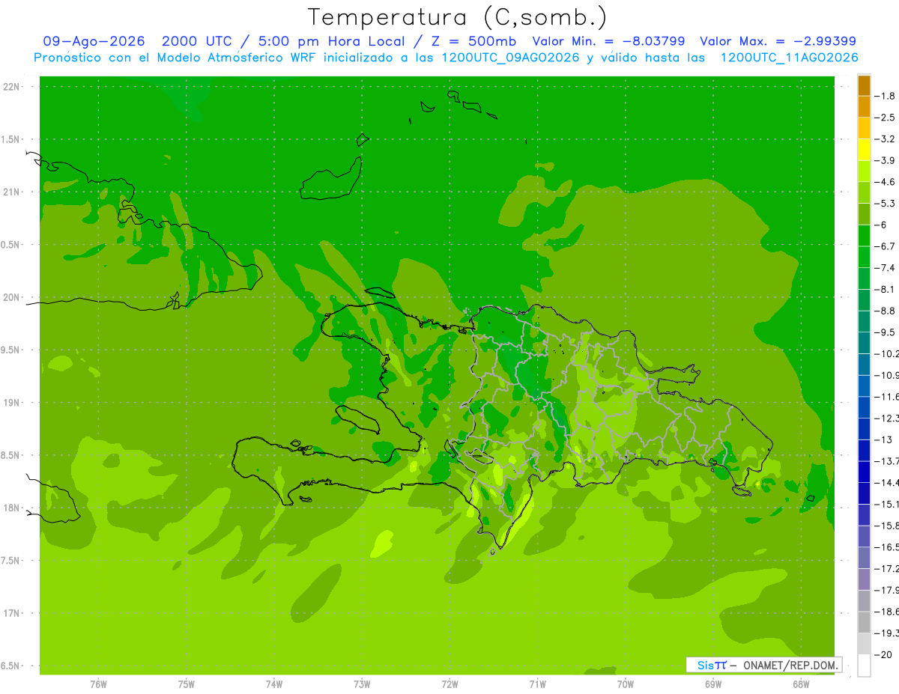The image size is (899, 694).
Task: Select the "Z = 500mb" level text
Action: [475, 41]
